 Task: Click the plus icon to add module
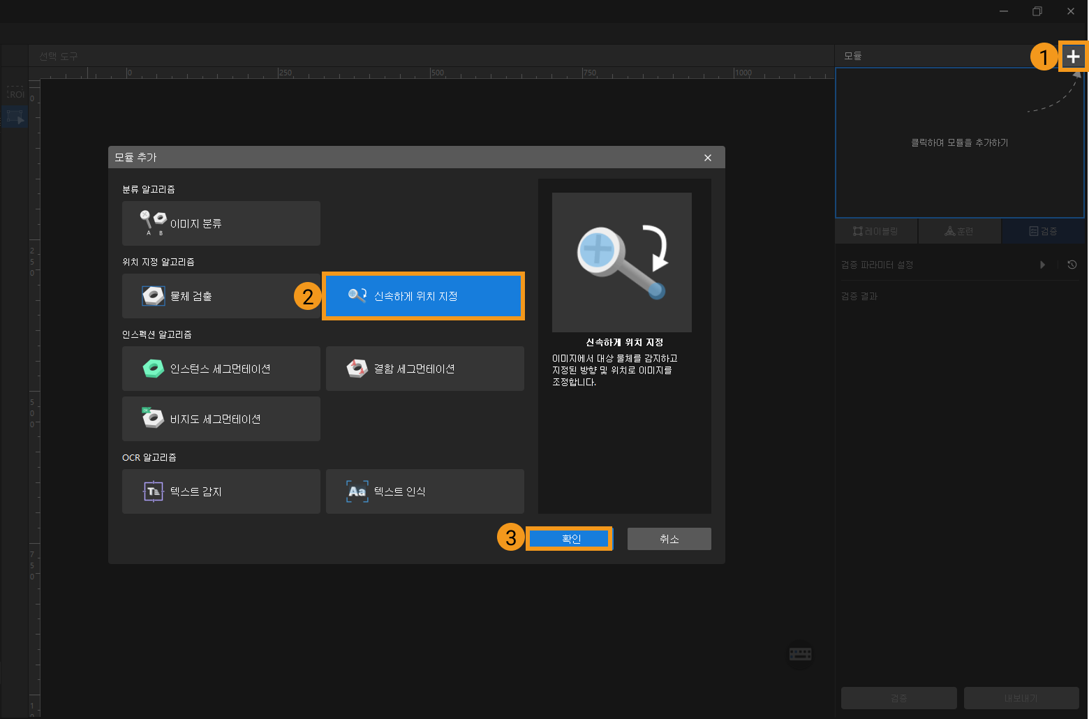[x=1073, y=57]
